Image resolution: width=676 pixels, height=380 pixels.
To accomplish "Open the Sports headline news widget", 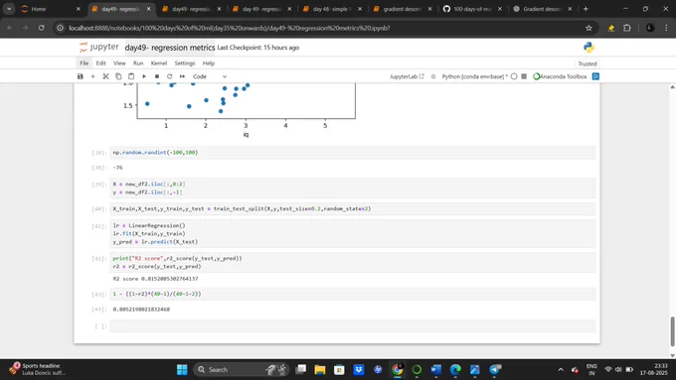I will (37, 369).
